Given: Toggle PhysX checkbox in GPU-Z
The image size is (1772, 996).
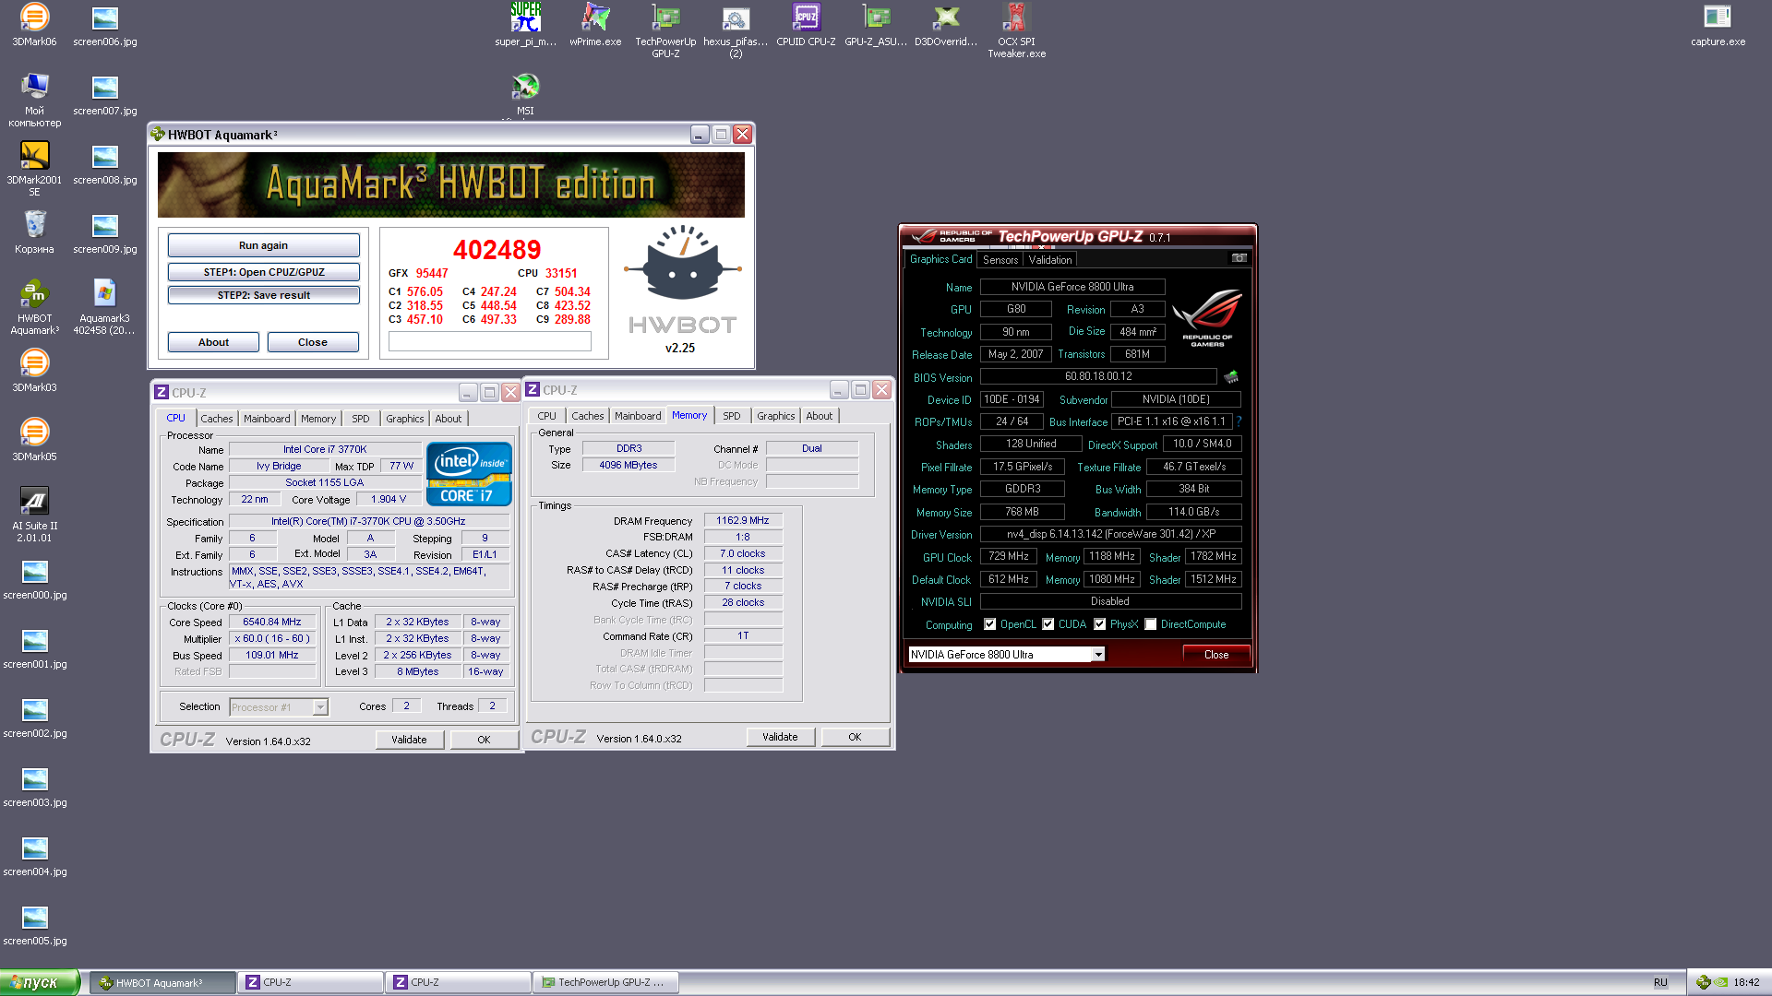Looking at the screenshot, I should point(1100,624).
